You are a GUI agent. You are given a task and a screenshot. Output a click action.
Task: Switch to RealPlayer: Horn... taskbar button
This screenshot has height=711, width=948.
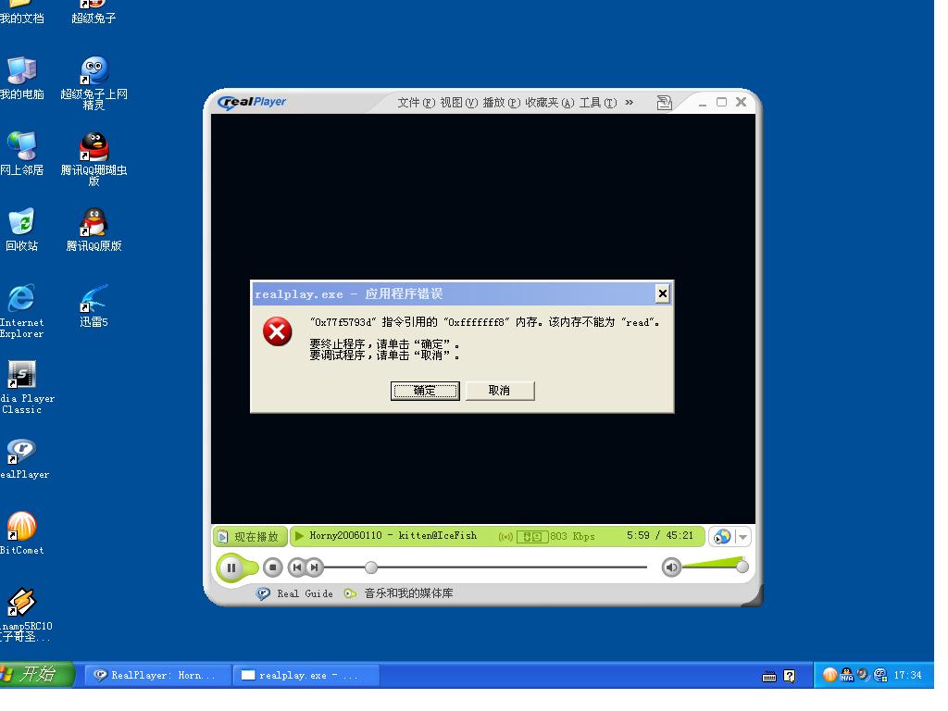coord(157,675)
